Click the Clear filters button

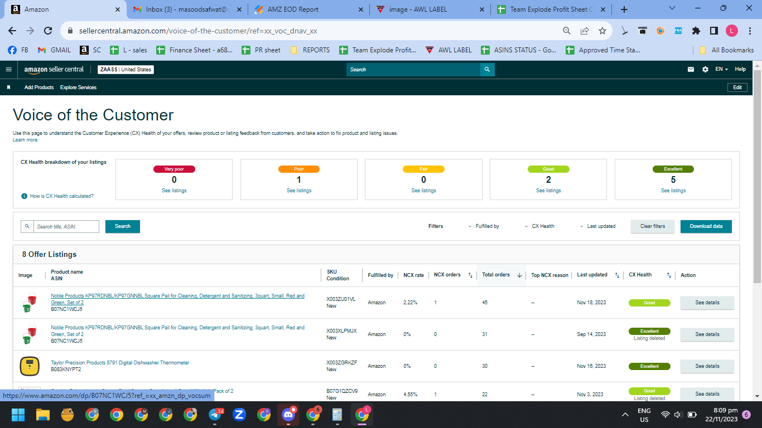(x=653, y=226)
